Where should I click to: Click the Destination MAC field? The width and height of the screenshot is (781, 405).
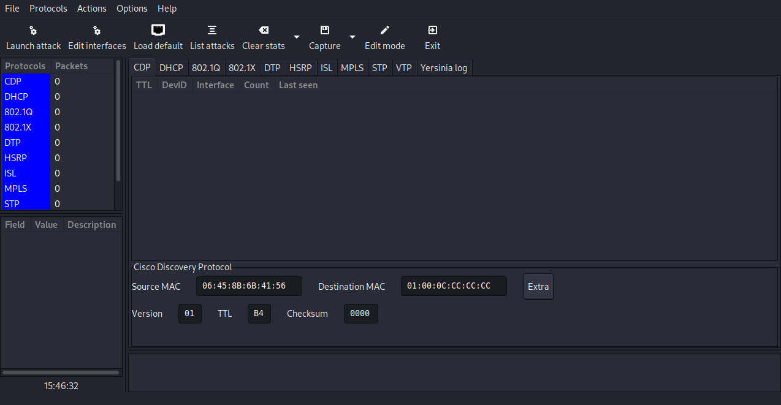coord(454,286)
